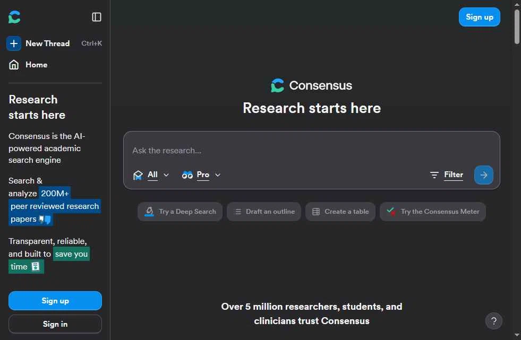Go to Home in the sidebar

point(37,65)
